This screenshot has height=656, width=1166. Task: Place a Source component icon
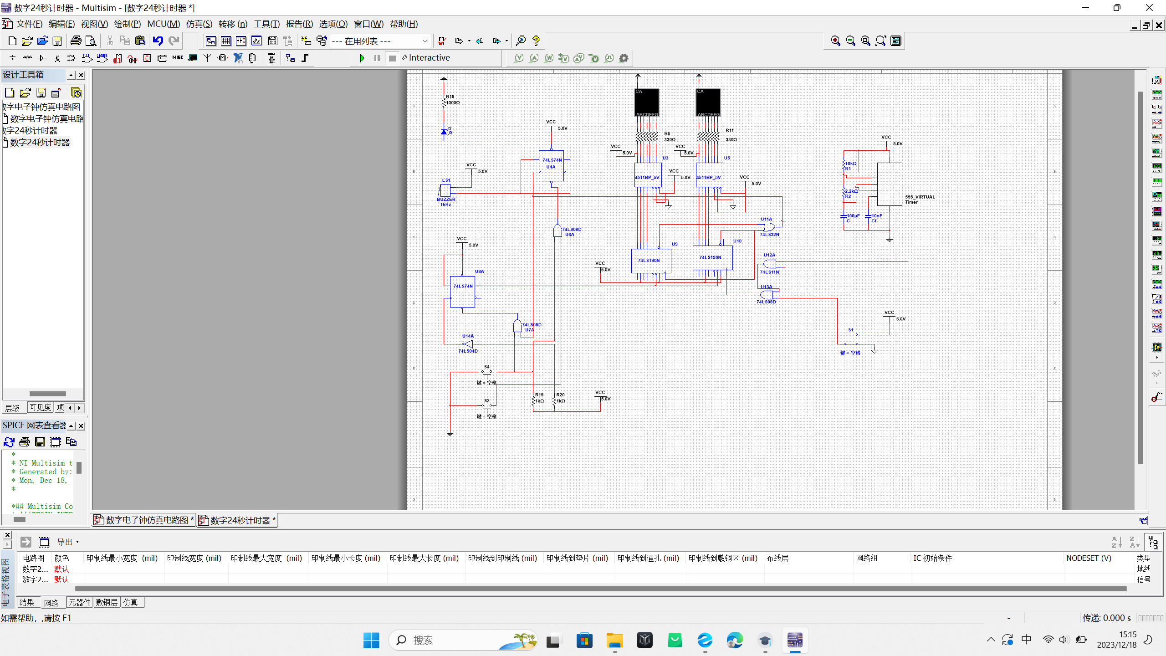12,58
